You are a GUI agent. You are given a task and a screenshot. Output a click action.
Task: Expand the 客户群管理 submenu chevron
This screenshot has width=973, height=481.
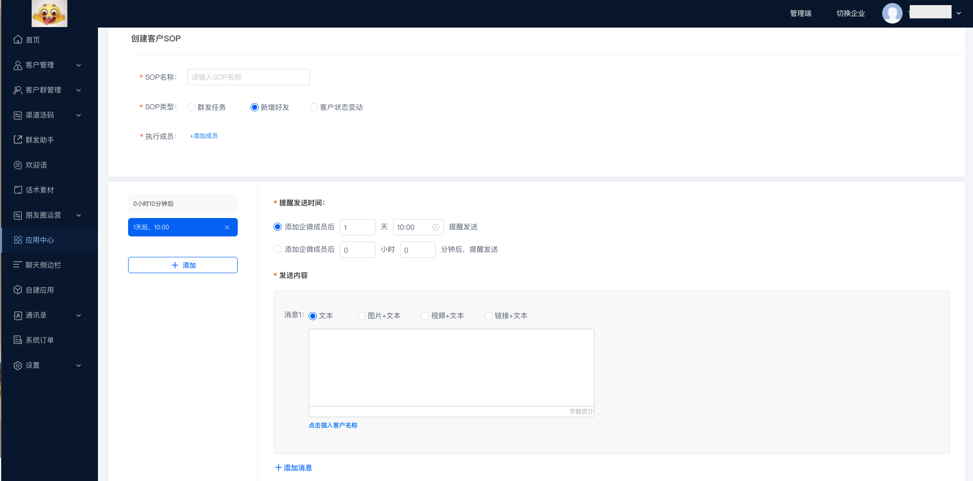click(79, 90)
